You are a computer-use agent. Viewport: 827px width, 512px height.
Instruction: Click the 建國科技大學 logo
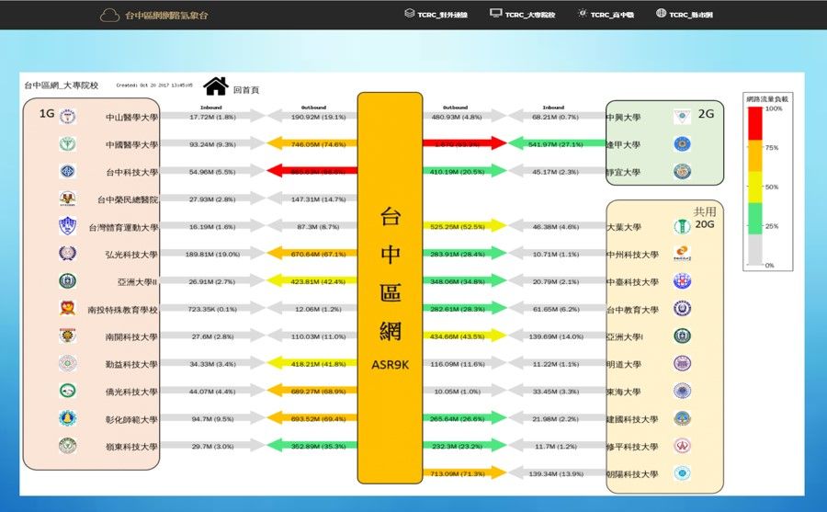pos(682,418)
